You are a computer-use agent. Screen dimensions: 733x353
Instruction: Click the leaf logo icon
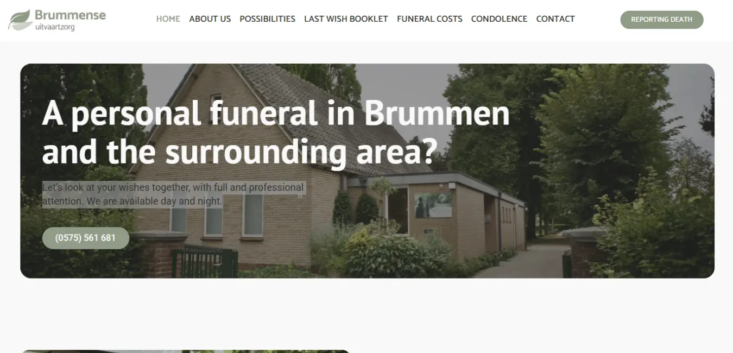20,20
